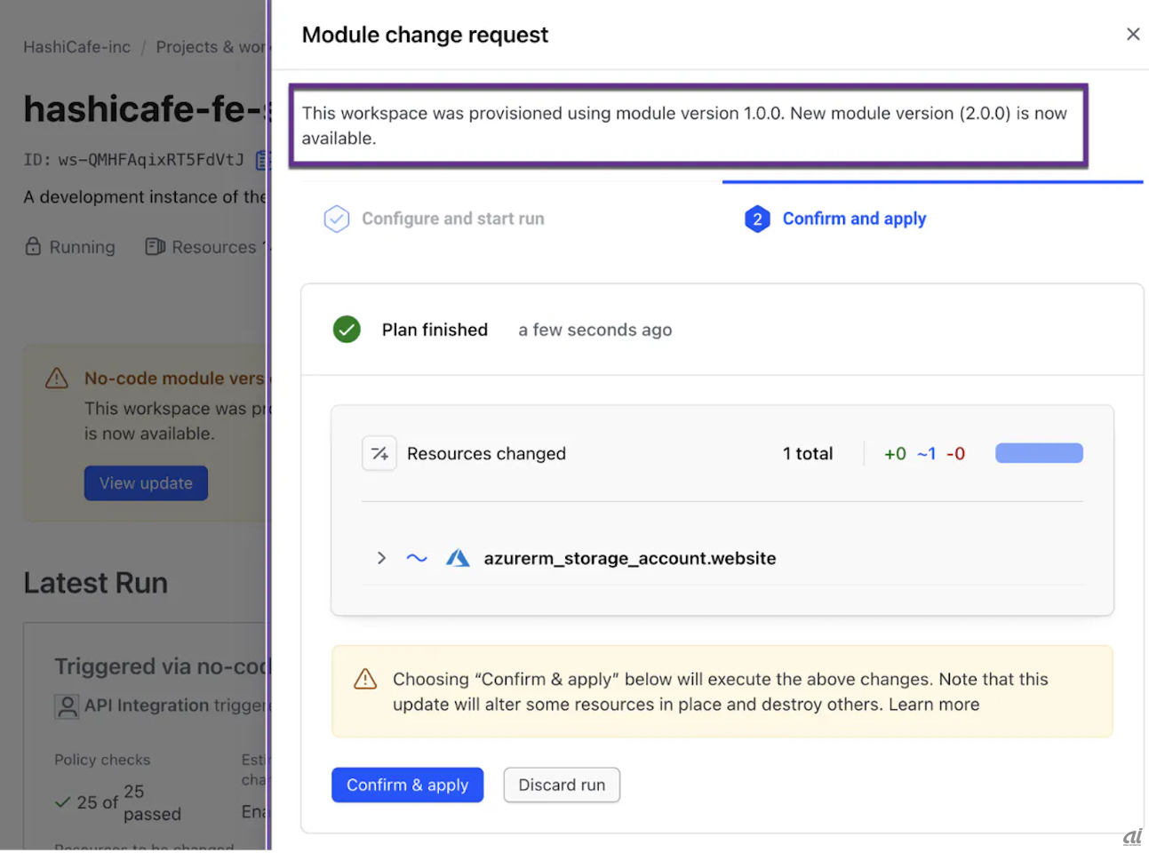Click the Azure logo icon beside storage account
Viewport: 1149px width, 853px height.
458,559
